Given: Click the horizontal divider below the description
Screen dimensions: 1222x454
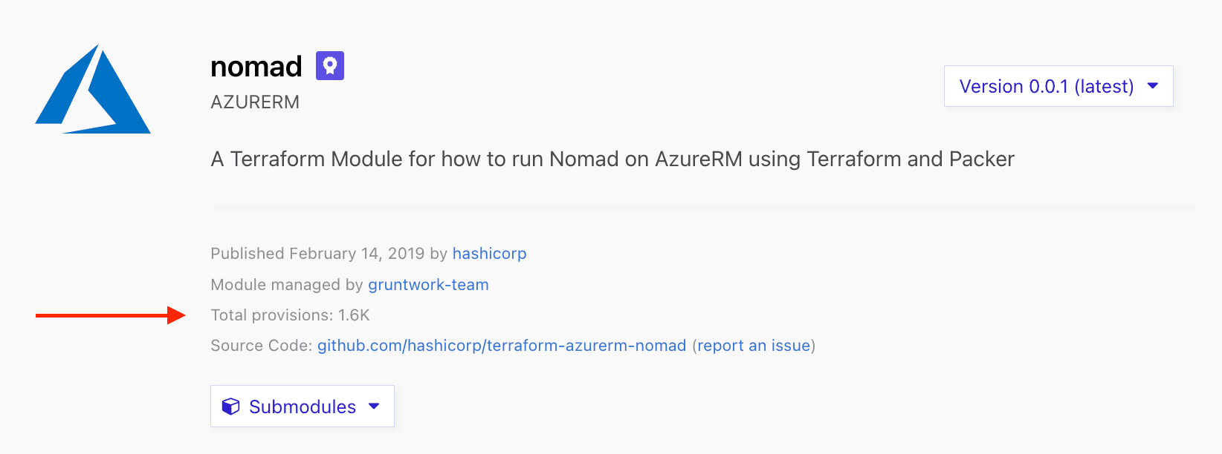Looking at the screenshot, I should [702, 208].
